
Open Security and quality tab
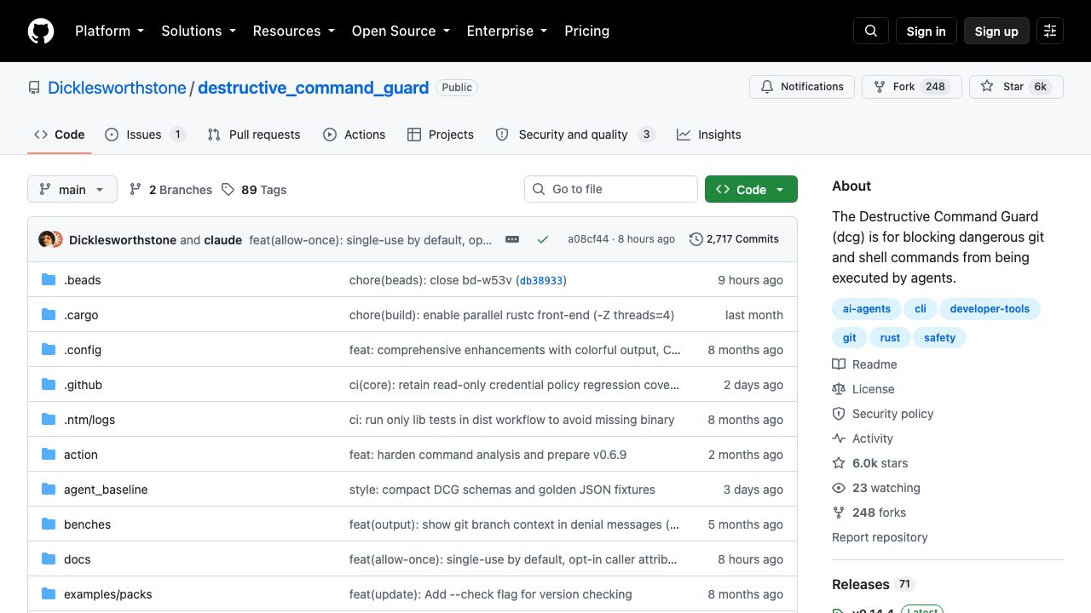point(575,135)
